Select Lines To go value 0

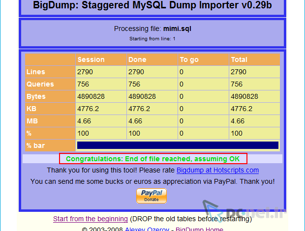pyautogui.click(x=182, y=72)
